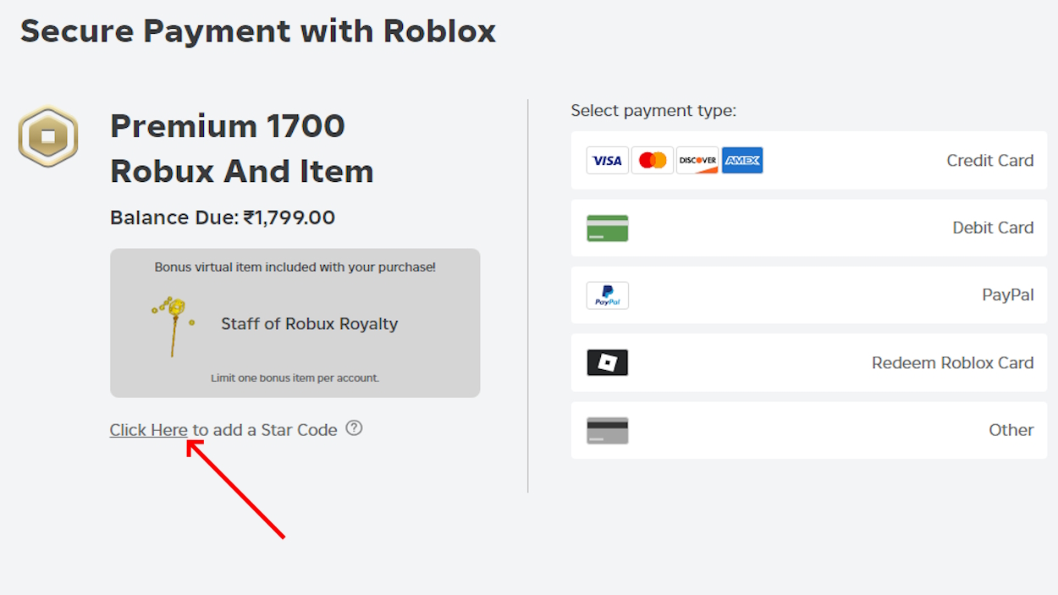Click the Secure Payment with Roblox heading
Screen dimensions: 1058x595
point(258,31)
